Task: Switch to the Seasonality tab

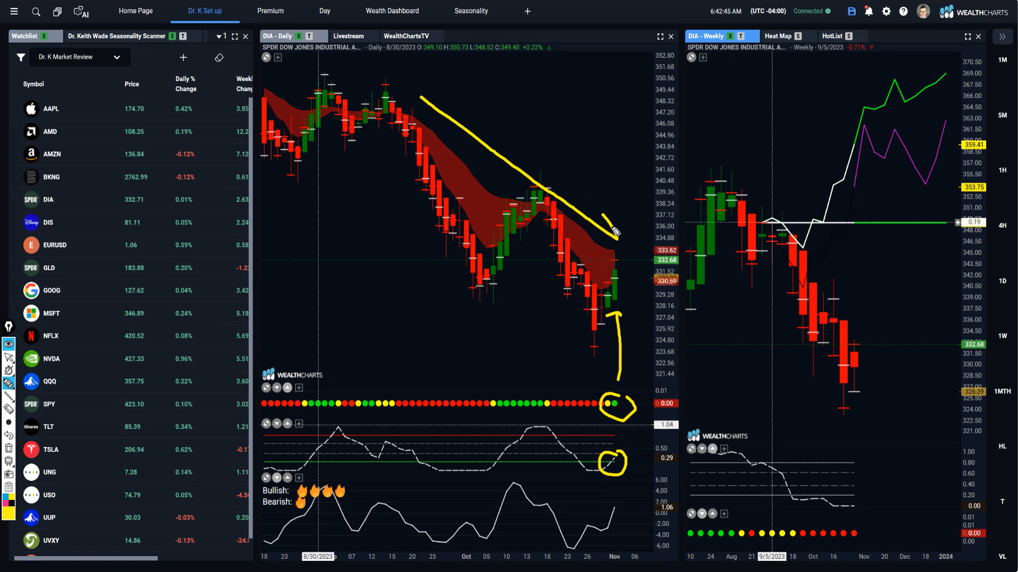Action: coord(471,11)
